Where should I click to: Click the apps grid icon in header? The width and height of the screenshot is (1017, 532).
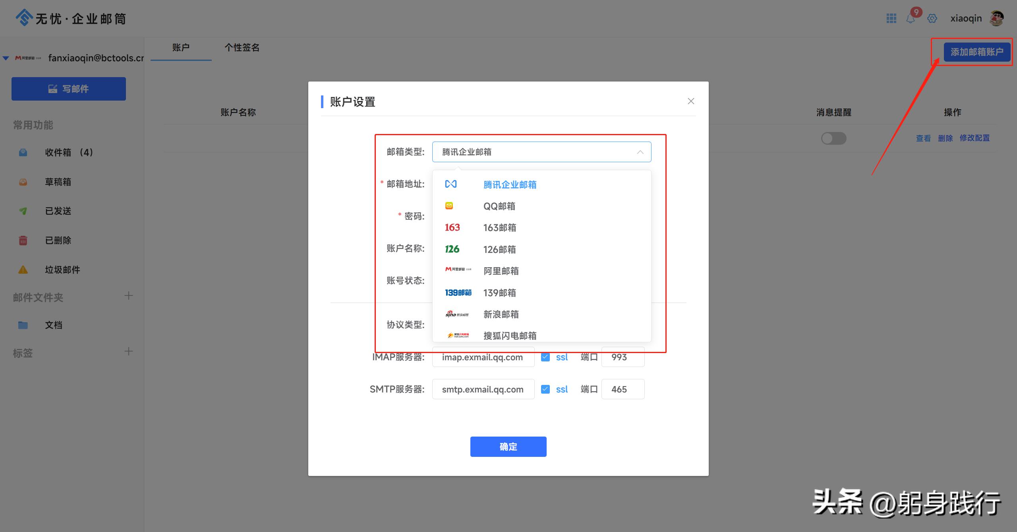click(x=891, y=18)
